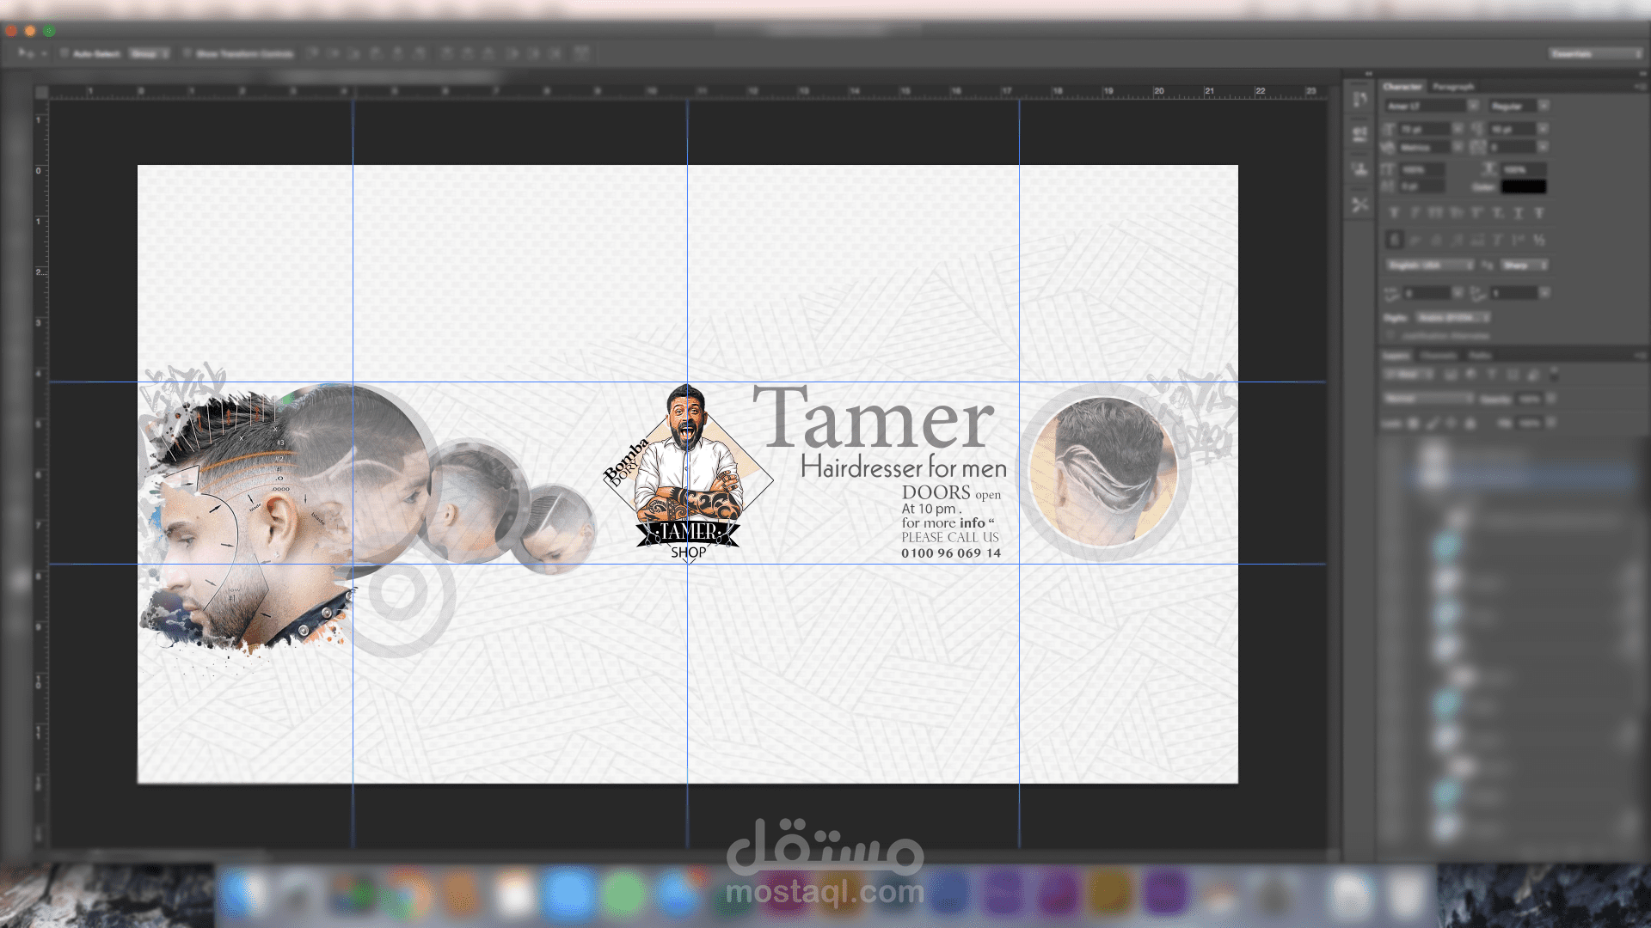
Task: Open the Sharp anti-aliasing dropdown
Action: coord(1524,265)
